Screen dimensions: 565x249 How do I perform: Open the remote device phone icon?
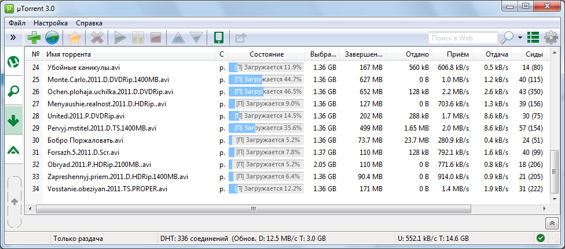pyautogui.click(x=219, y=38)
